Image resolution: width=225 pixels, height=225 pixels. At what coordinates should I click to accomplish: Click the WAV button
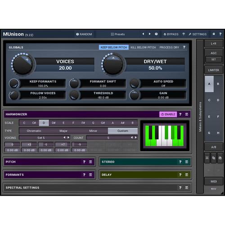pos(213,189)
